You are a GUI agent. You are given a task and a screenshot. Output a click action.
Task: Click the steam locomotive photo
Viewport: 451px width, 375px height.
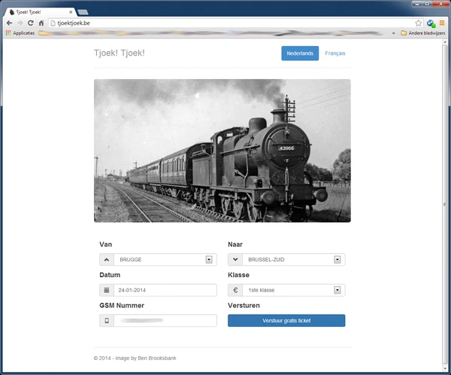[222, 151]
